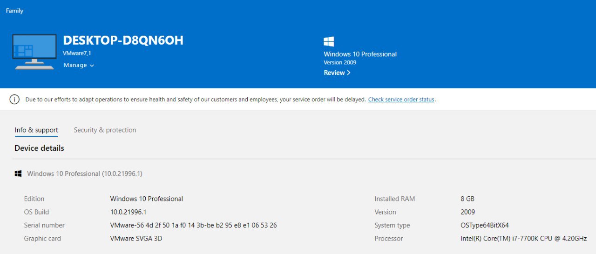Click the System type label
This screenshot has width=596, height=254.
click(x=392, y=225)
